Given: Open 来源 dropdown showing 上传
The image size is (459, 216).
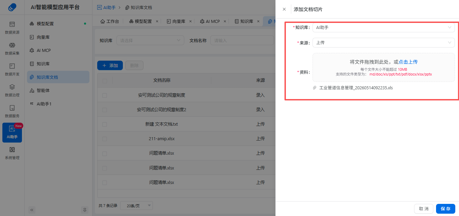Looking at the screenshot, I should pyautogui.click(x=384, y=43).
